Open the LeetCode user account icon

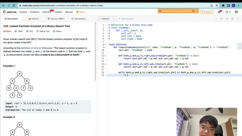236,12
